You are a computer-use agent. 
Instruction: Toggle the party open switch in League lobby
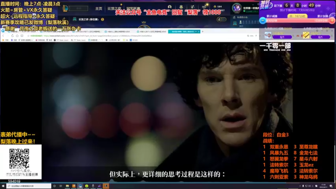[x=222, y=19]
